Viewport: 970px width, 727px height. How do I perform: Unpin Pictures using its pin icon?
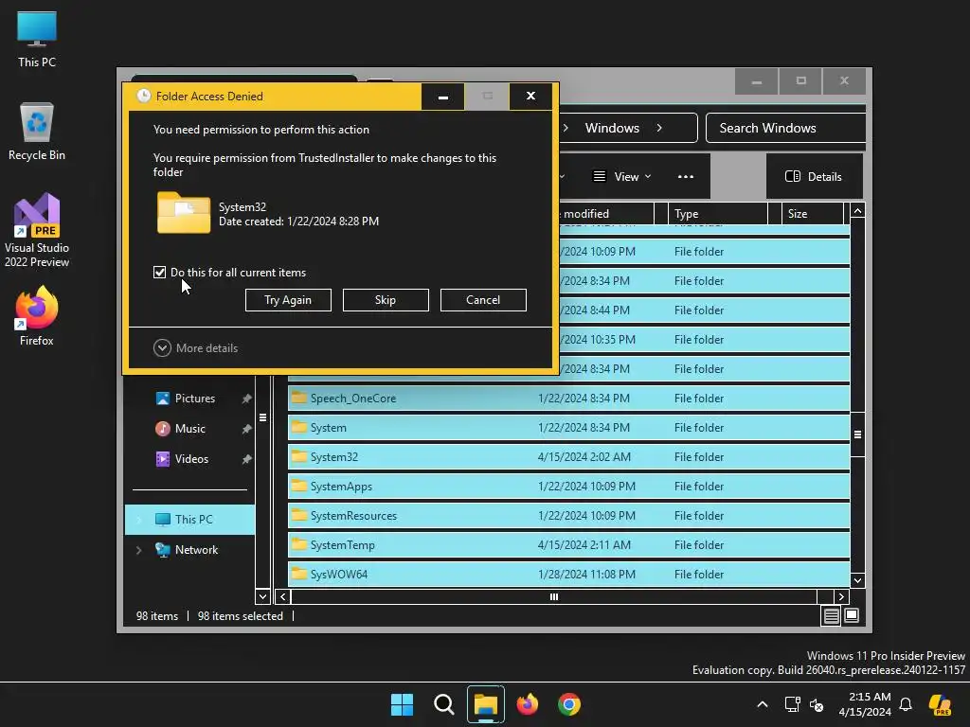pyautogui.click(x=246, y=399)
